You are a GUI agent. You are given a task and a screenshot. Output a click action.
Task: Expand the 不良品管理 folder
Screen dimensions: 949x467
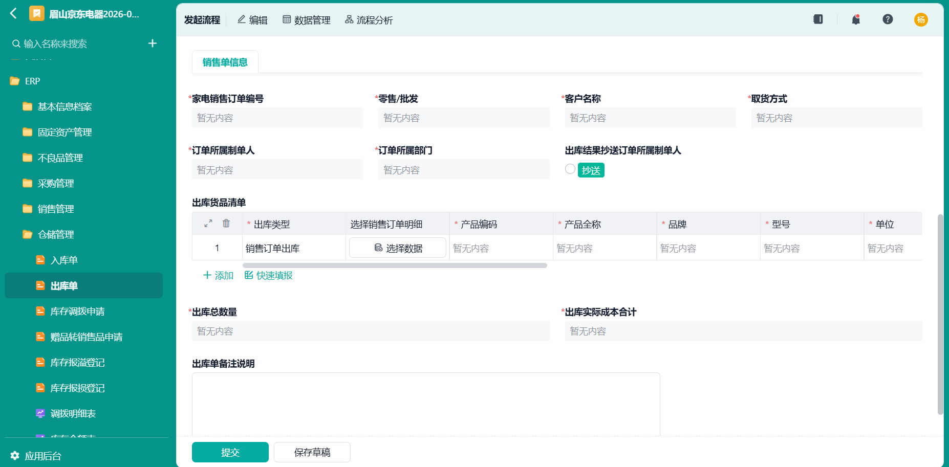click(28, 158)
